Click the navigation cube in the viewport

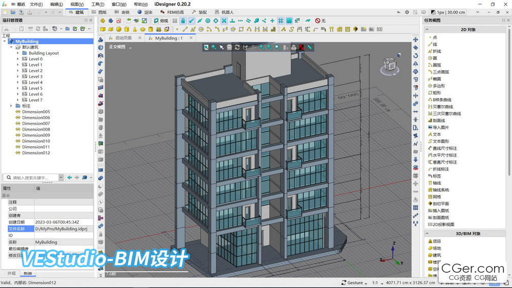(390, 65)
